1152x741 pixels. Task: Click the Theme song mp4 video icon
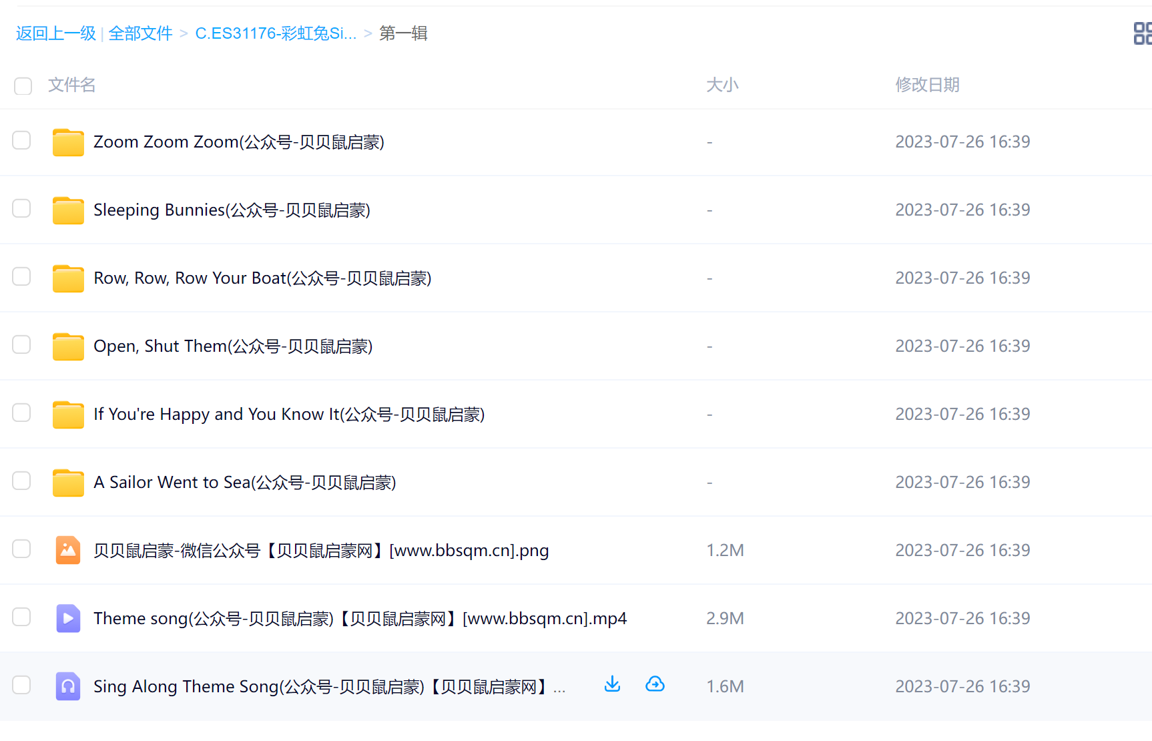pyautogui.click(x=68, y=619)
